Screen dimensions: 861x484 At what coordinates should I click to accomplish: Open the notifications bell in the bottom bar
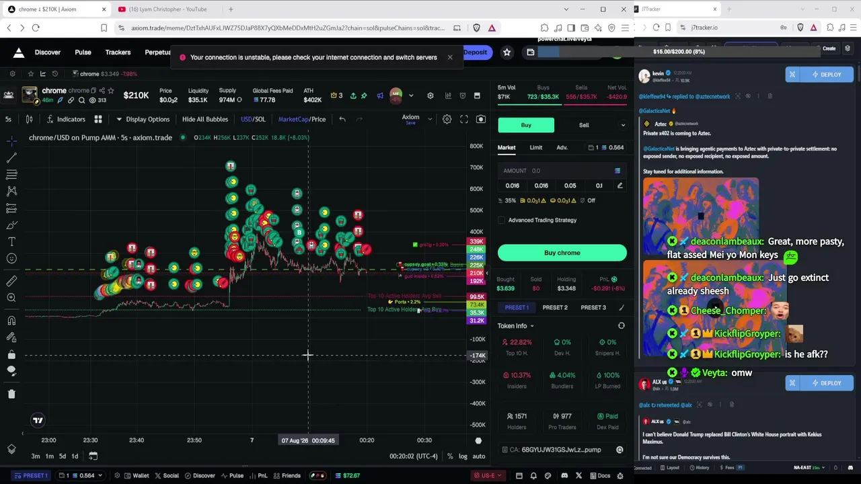point(533,476)
